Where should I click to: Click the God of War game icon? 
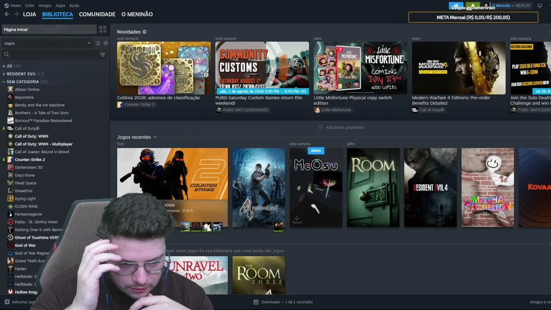tap(11, 245)
